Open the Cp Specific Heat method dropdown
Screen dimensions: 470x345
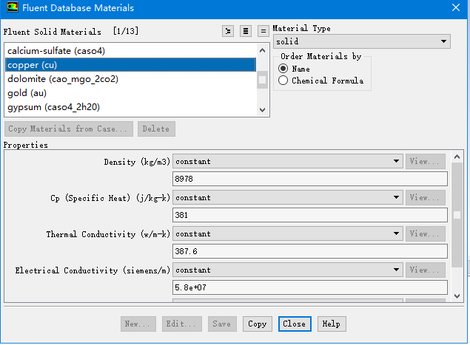point(288,197)
